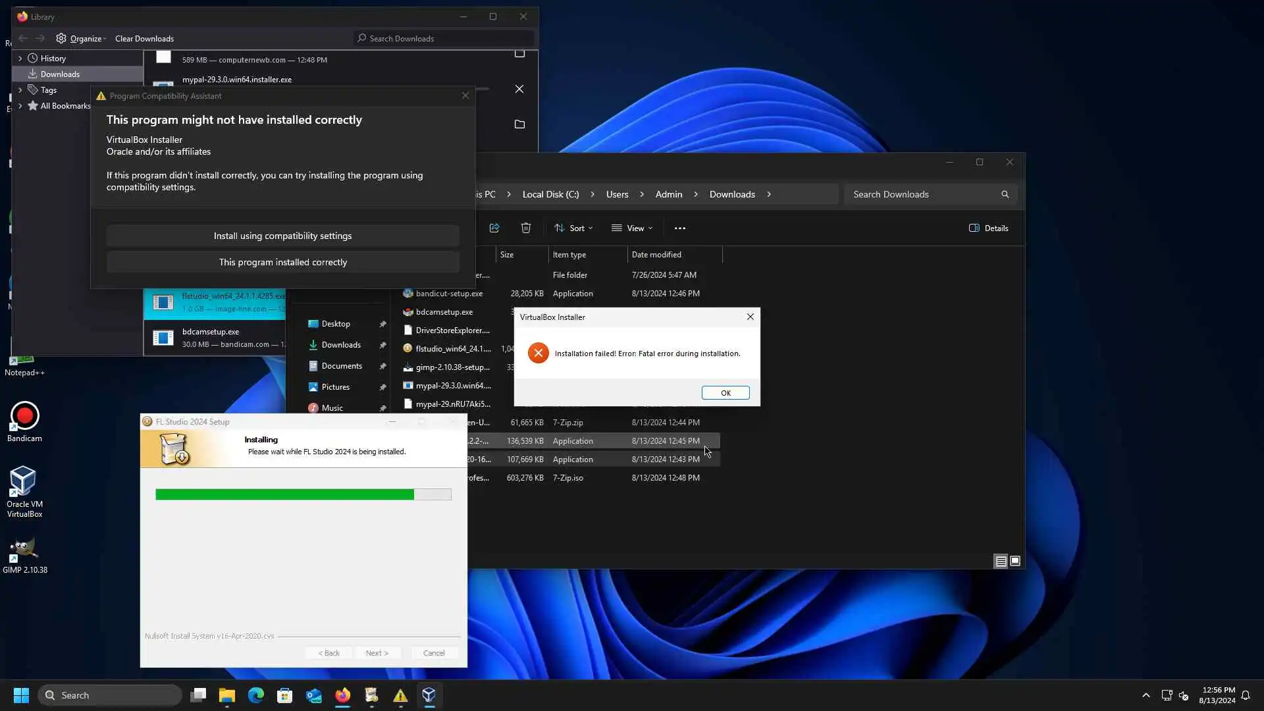The height and width of the screenshot is (711, 1264).
Task: Click the FL Studio installation progress bar
Action: 303,494
